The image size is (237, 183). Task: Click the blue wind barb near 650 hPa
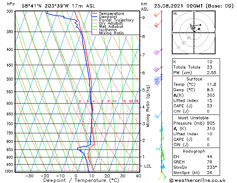[x=158, y=115]
